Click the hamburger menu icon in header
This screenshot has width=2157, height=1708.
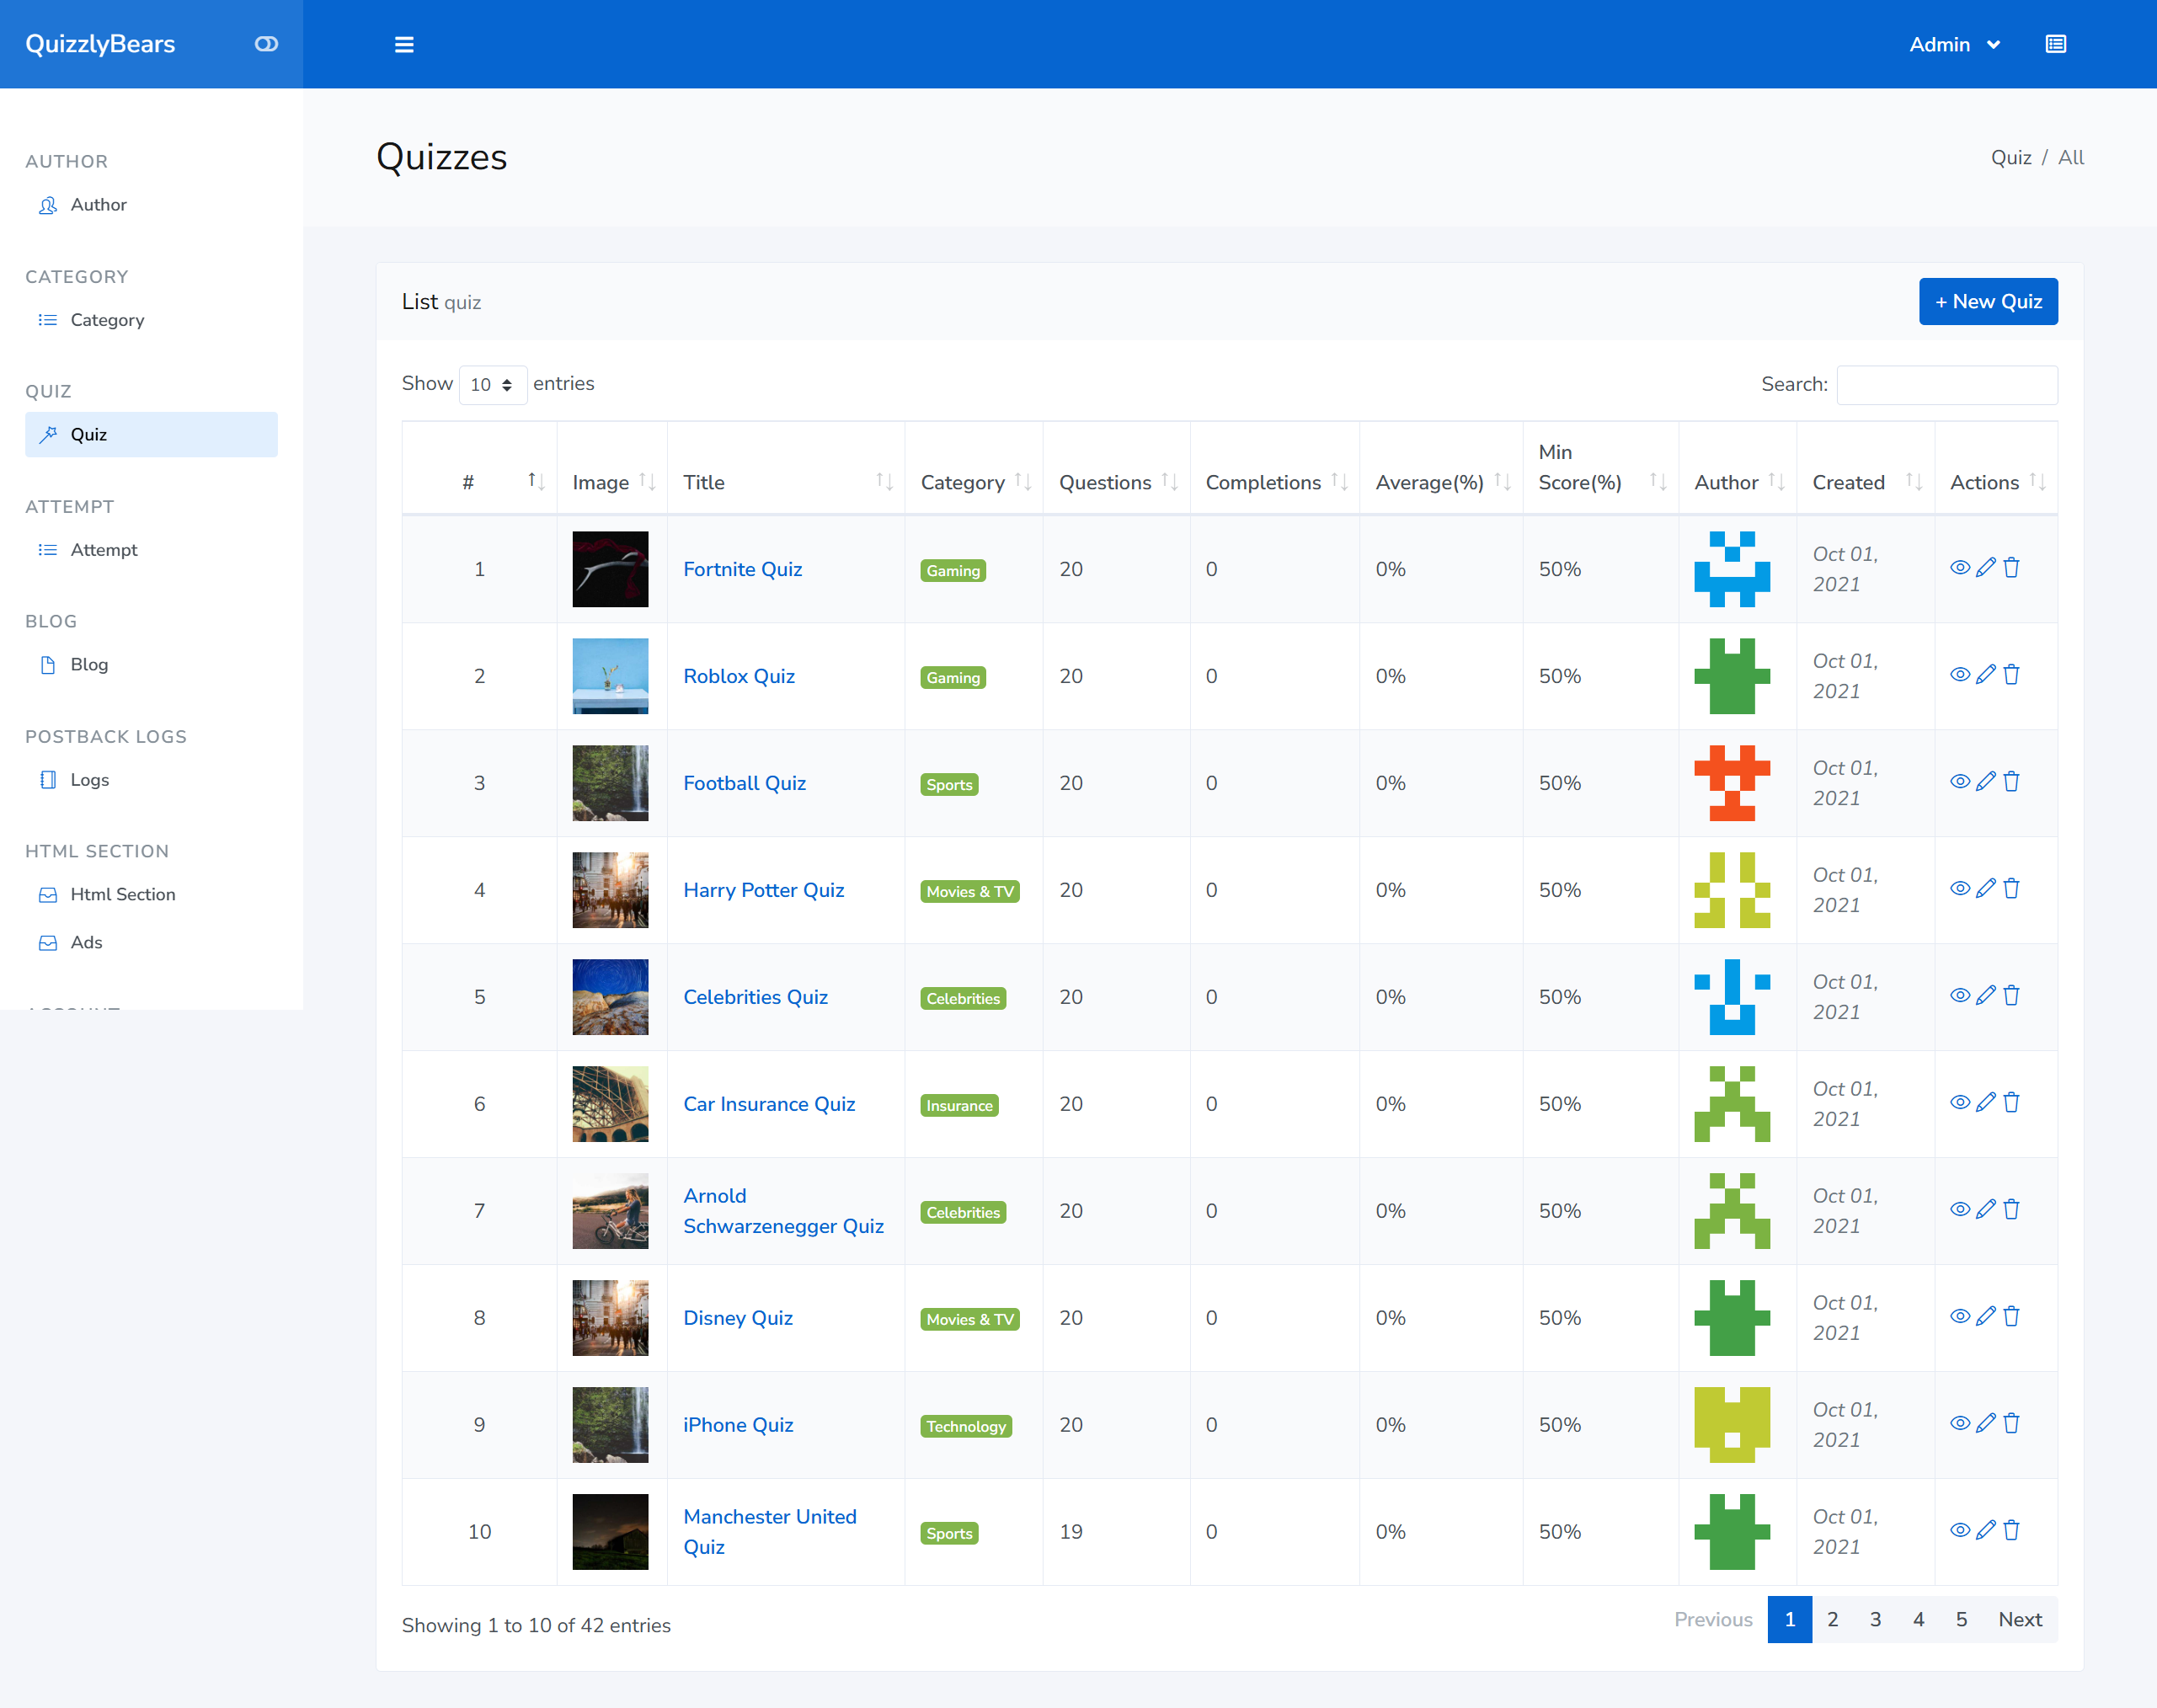[x=404, y=44]
